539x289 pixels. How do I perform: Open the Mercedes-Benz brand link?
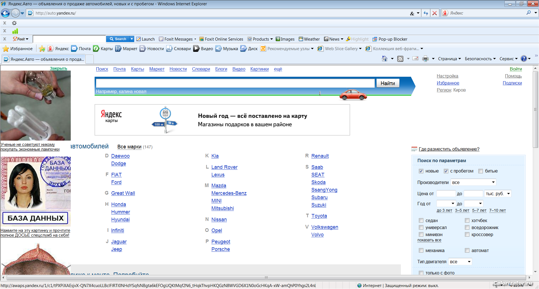pyautogui.click(x=229, y=193)
